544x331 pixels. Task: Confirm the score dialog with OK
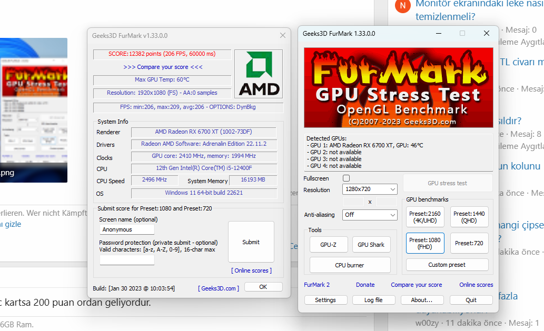[x=263, y=287]
